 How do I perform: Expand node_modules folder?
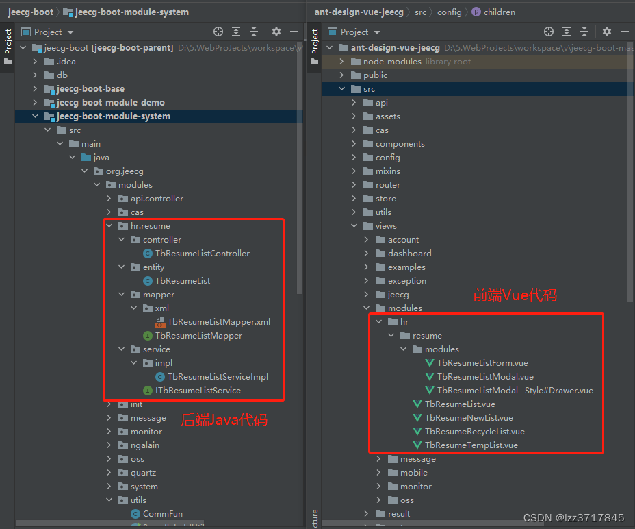(342, 62)
